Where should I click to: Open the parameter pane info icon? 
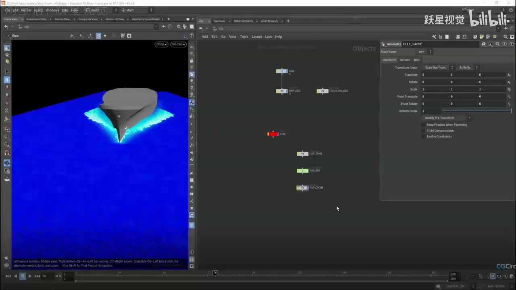[505, 44]
